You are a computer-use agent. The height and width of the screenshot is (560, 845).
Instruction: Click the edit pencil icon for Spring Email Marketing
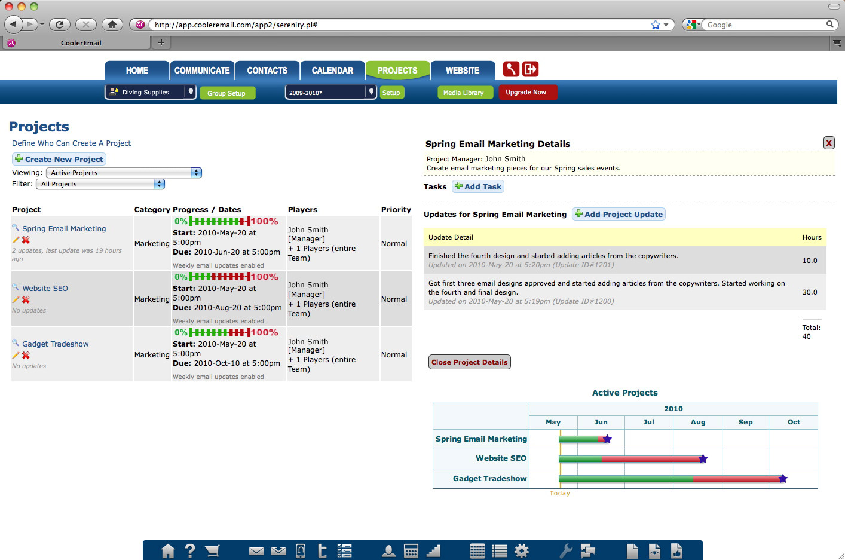pos(16,240)
